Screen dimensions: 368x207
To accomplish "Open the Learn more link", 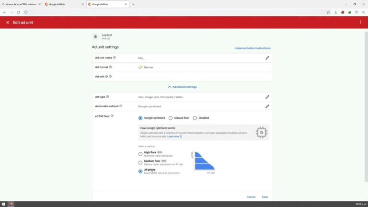I will click(174, 137).
